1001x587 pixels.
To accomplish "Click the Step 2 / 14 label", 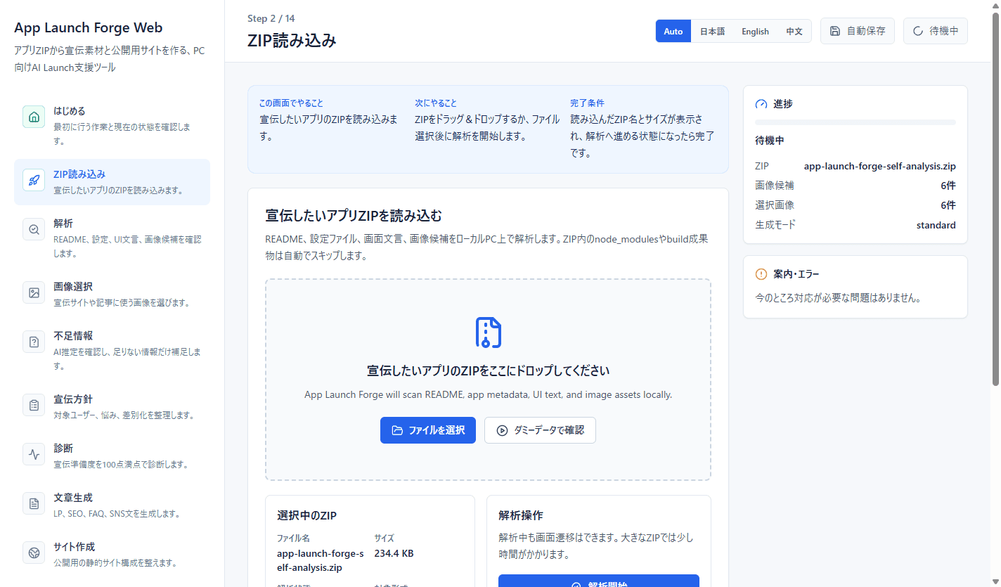I will pos(271,18).
